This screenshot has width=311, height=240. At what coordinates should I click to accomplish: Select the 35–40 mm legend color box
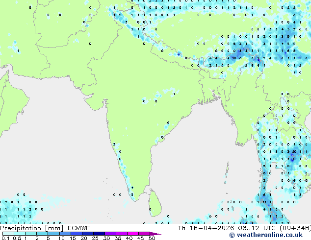[x=122, y=234]
